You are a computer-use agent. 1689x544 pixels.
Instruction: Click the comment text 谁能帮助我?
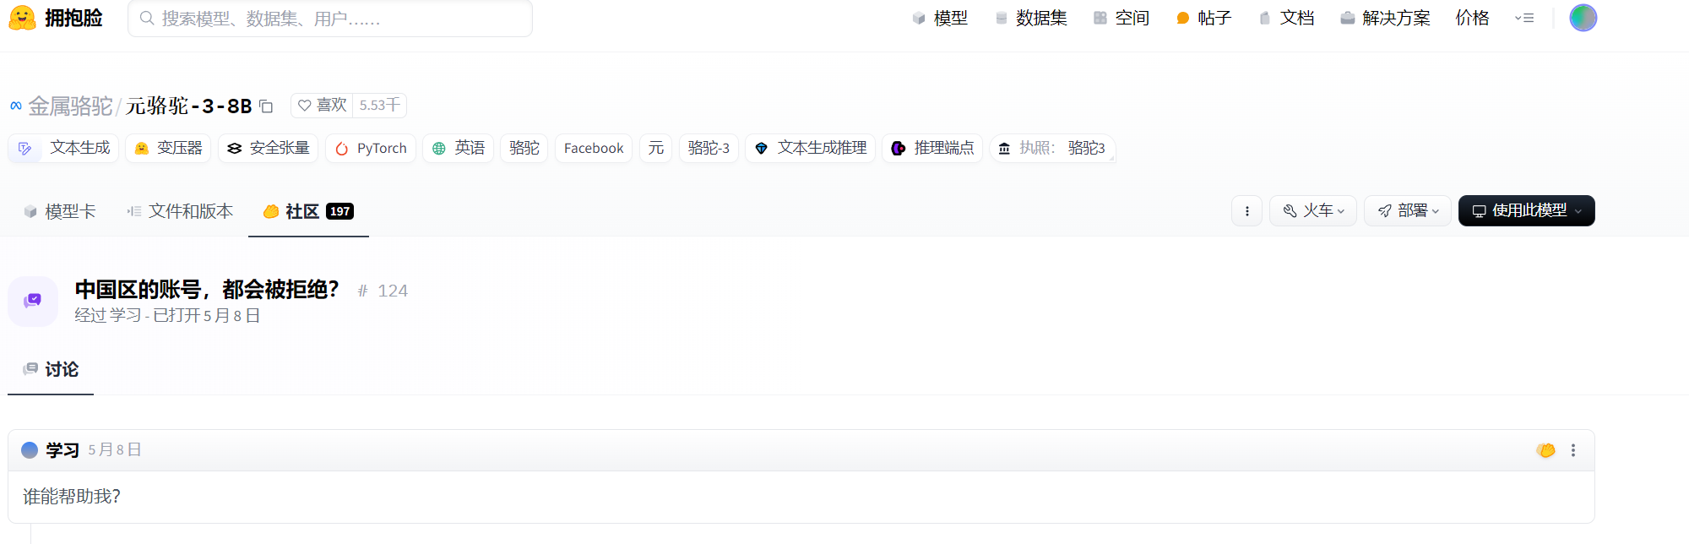(x=72, y=497)
